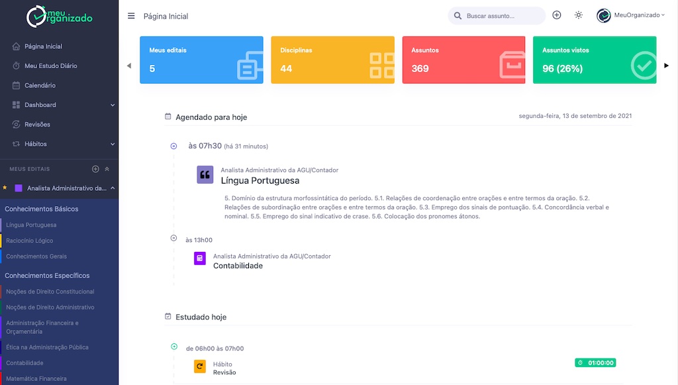This screenshot has width=678, height=385.
Task: Select Noções de Direito Constitucional
Action: 50,292
